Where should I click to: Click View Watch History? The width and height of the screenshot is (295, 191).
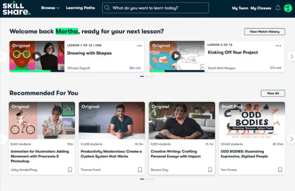[x=264, y=32]
